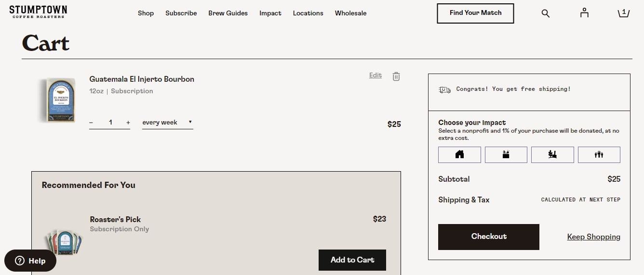This screenshot has height=275, width=644.
Task: Open the every week frequency dropdown
Action: 168,123
